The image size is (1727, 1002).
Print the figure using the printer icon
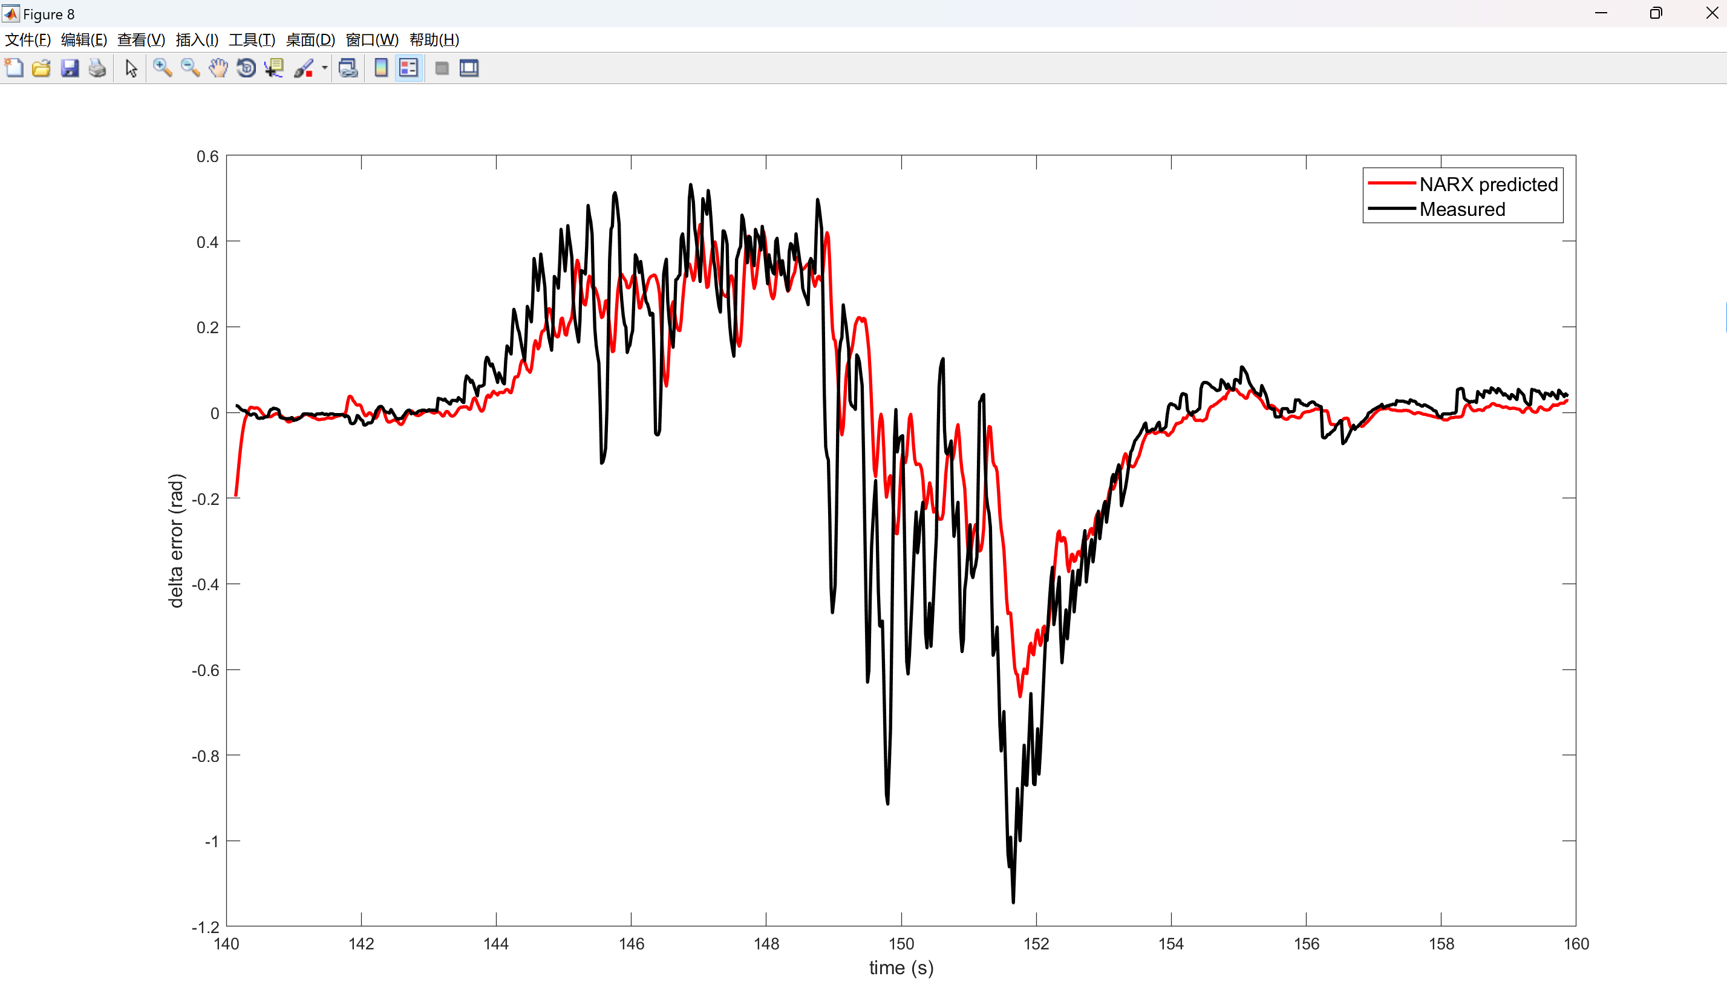pos(97,68)
